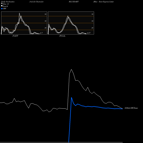The image size is (143, 143).
Task: Click the 'FAST' chart caption
Action: tap(15, 36)
